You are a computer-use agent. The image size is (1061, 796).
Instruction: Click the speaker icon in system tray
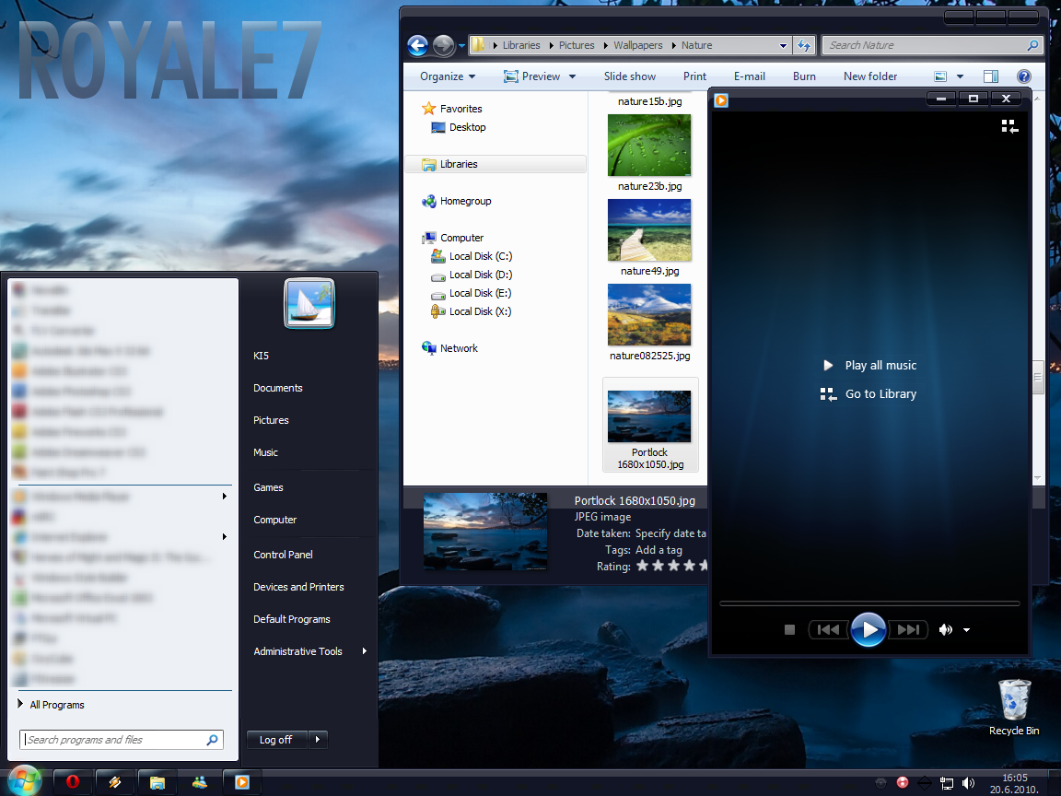970,782
